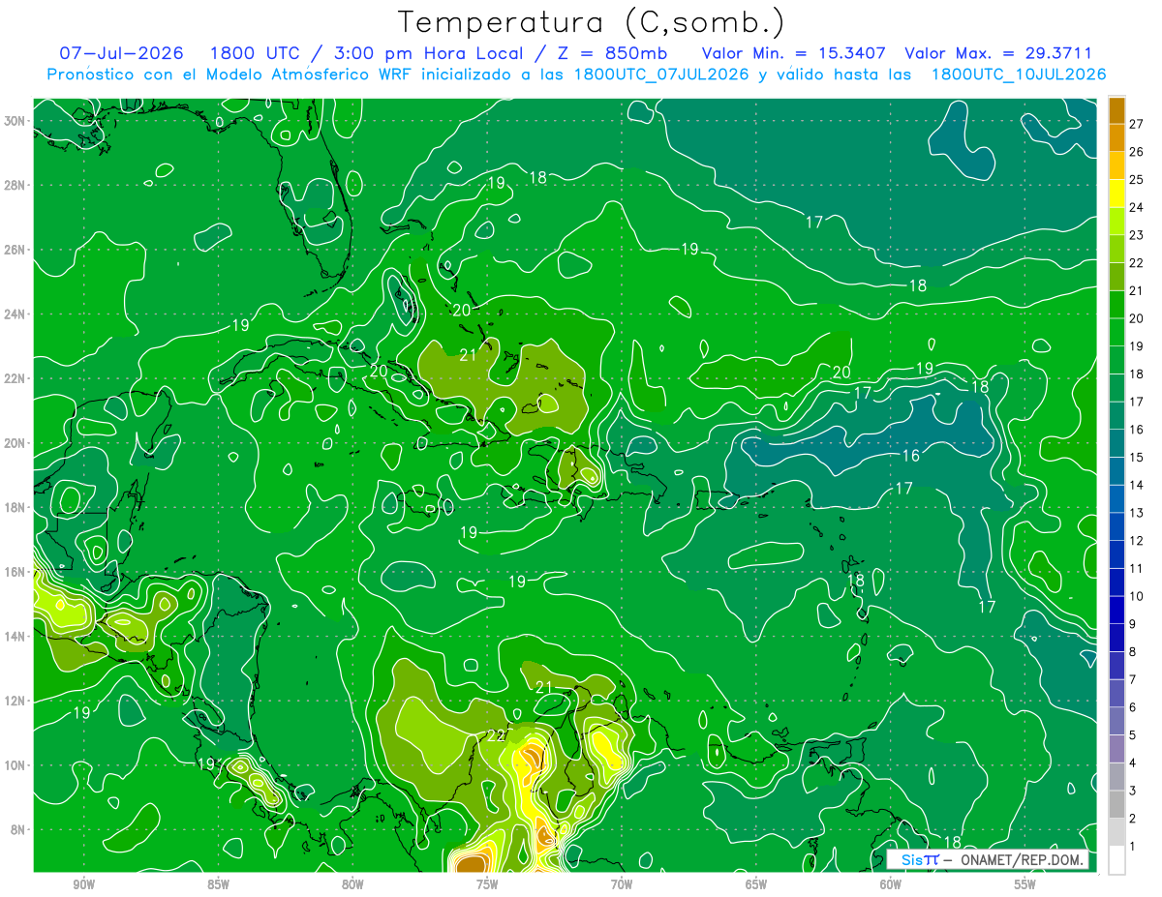The height and width of the screenshot is (897, 1162).
Task: Click the "28N" latitude axis label
Action: [15, 185]
